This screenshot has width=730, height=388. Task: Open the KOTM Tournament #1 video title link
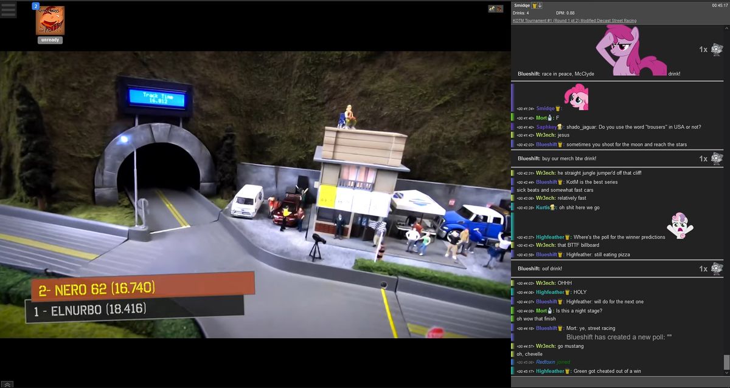click(574, 21)
